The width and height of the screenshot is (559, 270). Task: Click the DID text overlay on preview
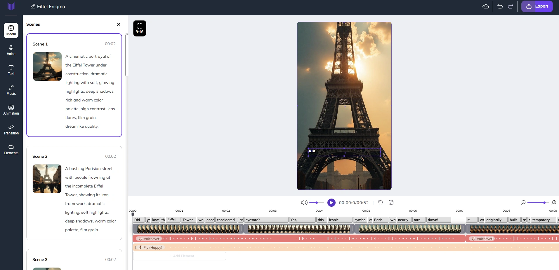click(344, 152)
